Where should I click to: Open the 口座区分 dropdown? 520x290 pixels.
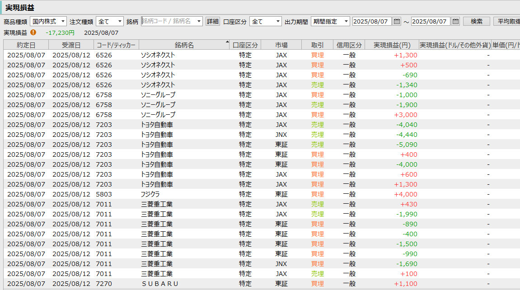[265, 22]
